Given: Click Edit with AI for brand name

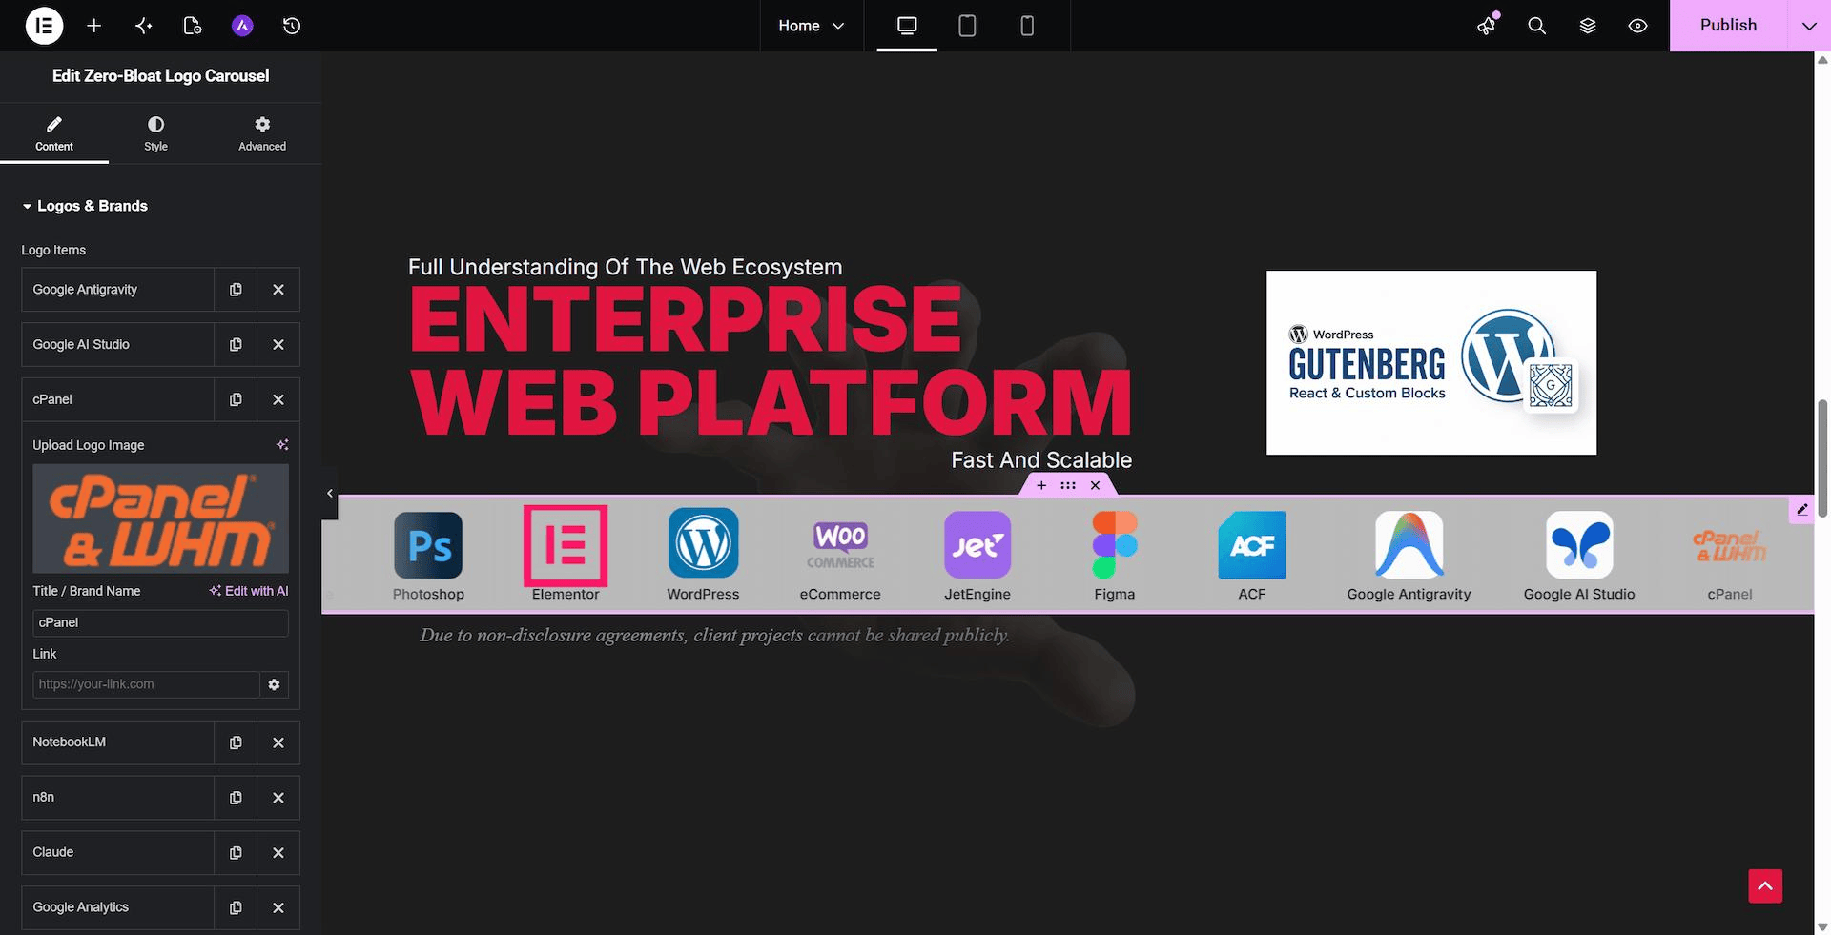Looking at the screenshot, I should click(249, 591).
